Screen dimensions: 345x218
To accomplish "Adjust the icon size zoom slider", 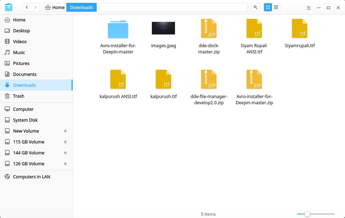I will click(307, 214).
